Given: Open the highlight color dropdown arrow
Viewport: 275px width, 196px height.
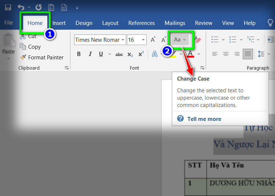Looking at the screenshot, I should [x=181, y=54].
